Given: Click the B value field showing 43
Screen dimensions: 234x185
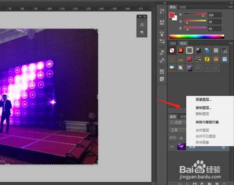Looking at the screenshot, I should pyautogui.click(x=215, y=28).
